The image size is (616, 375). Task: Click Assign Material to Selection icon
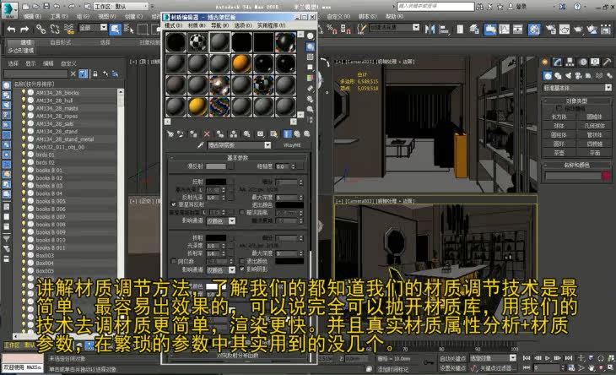(193, 134)
